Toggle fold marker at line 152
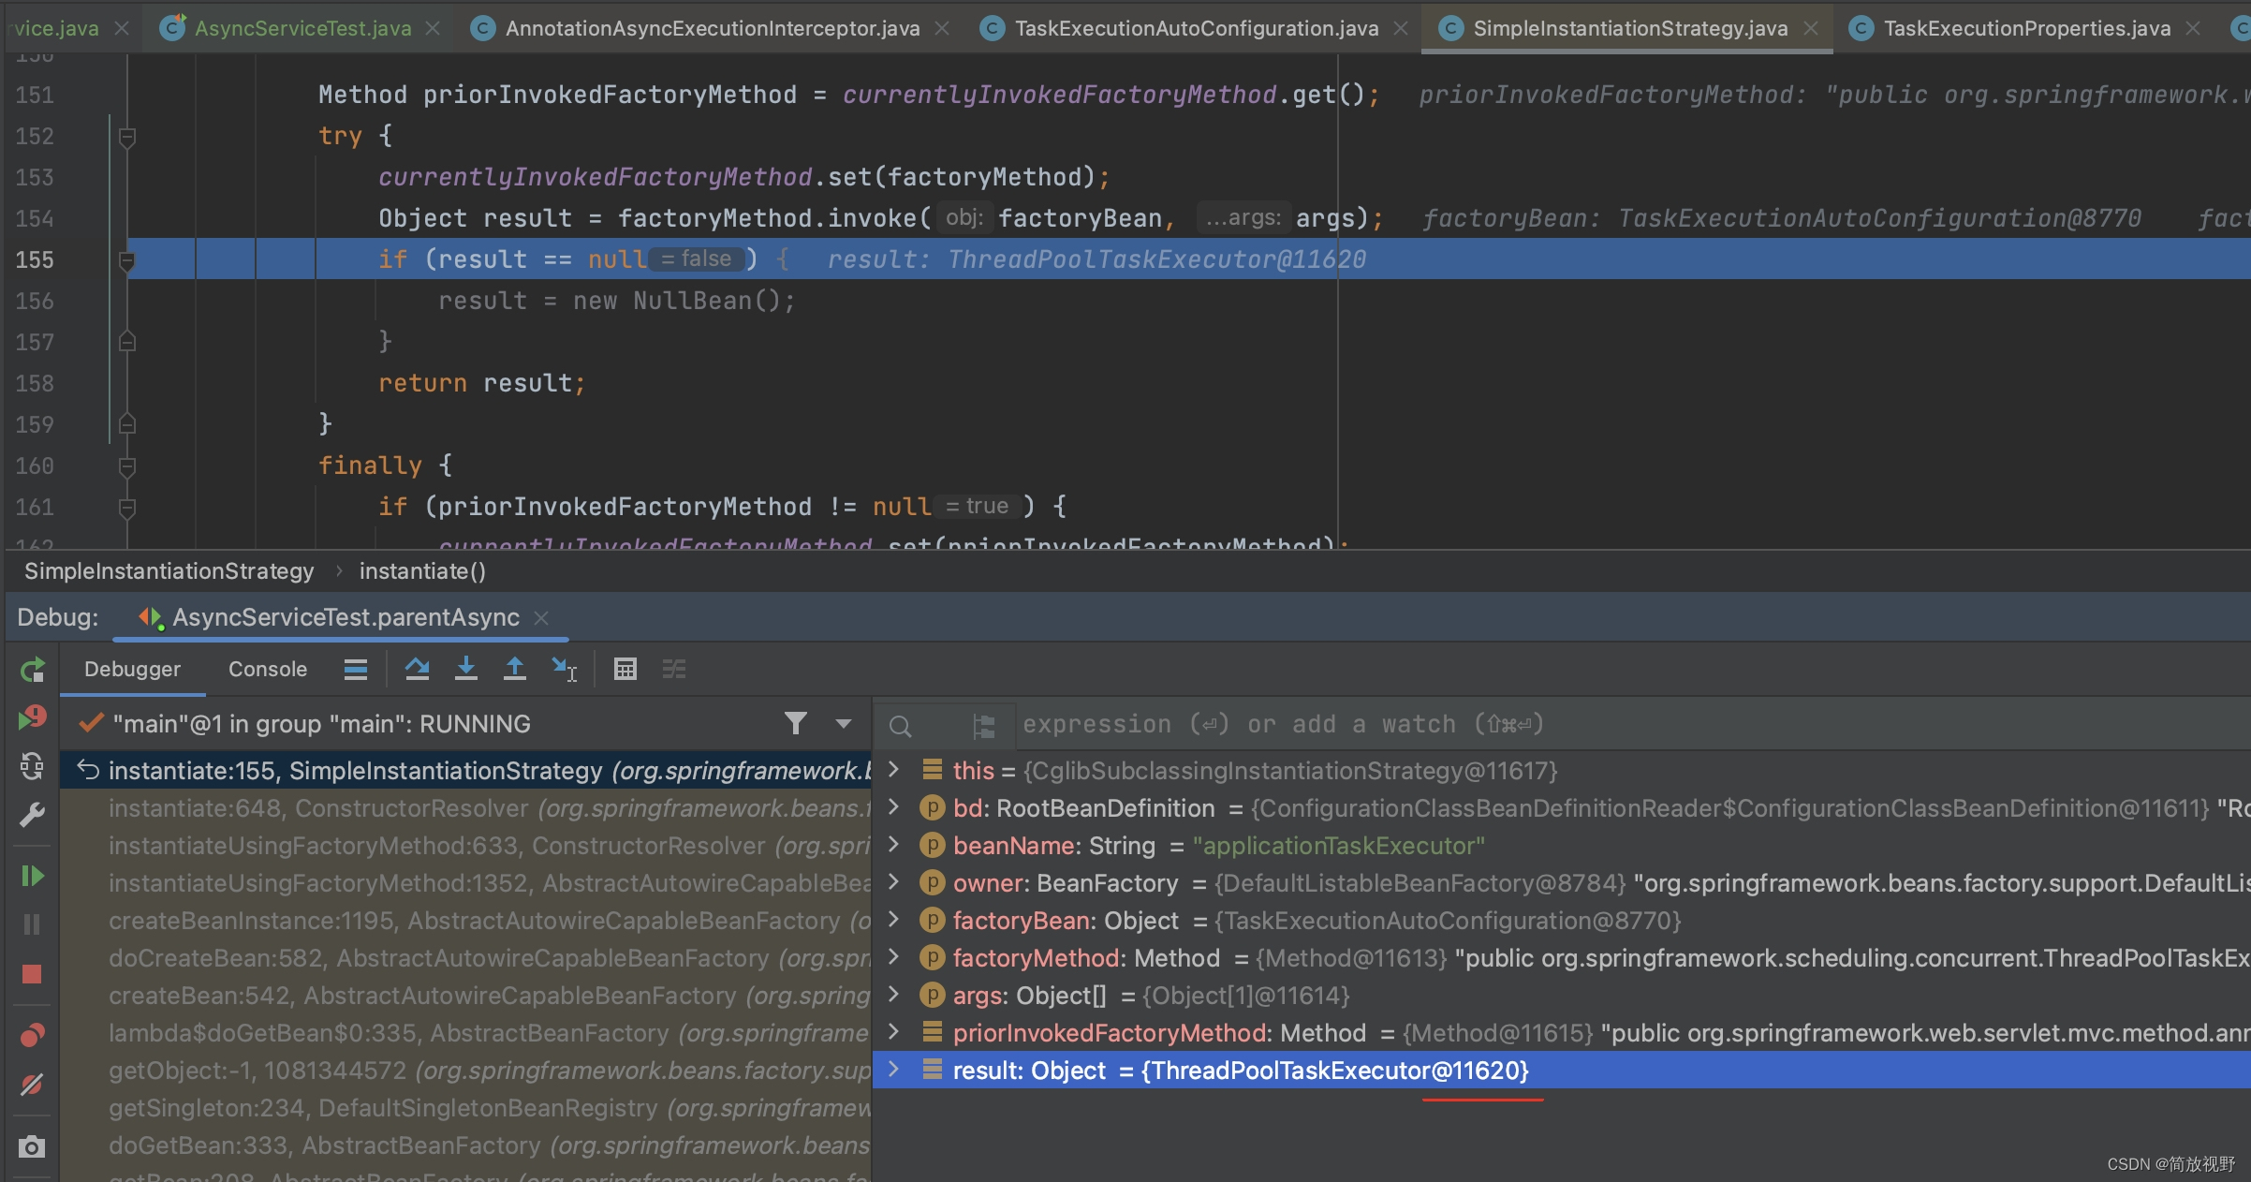Screen dimensions: 2251x1182 click(127, 137)
